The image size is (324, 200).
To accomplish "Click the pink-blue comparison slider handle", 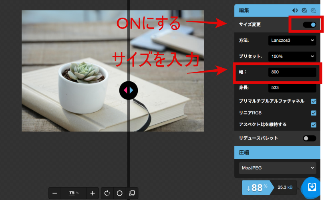I will point(129,90).
